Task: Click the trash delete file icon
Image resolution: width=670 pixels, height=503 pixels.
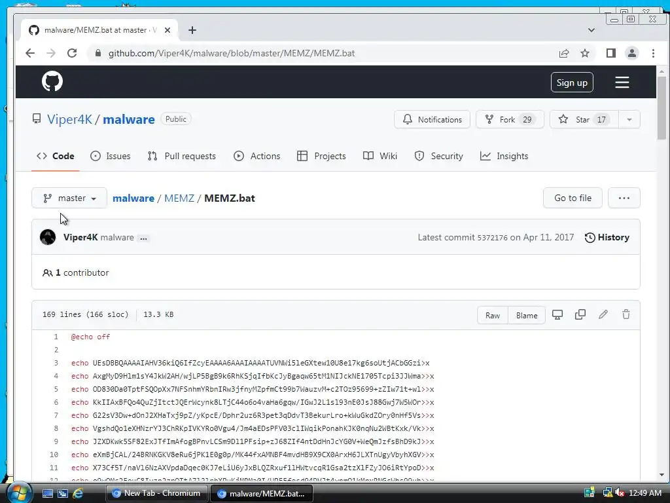Action: pos(626,315)
